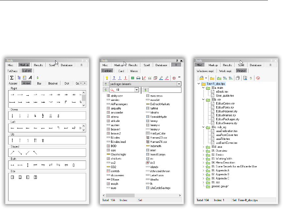Screen dimensions: 283x209
Task: Open the package:datasets dropdown
Action: pyautogui.click(x=179, y=84)
